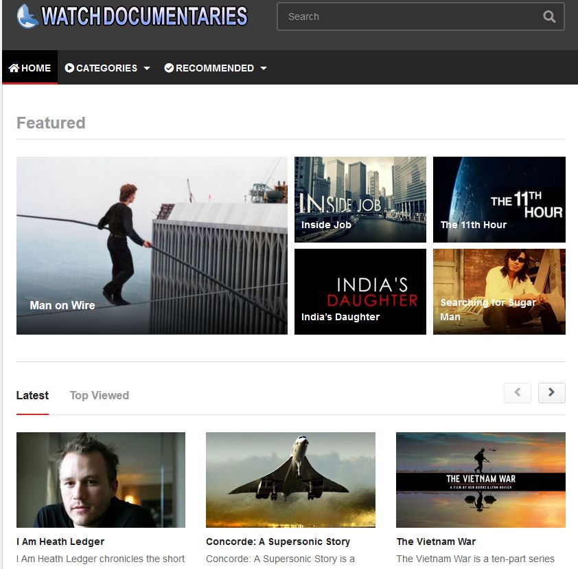Open the Inside Job featured tile

[360, 199]
